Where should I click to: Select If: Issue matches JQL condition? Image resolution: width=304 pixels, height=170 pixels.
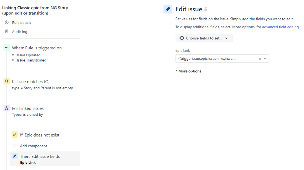pyautogui.click(x=31, y=82)
